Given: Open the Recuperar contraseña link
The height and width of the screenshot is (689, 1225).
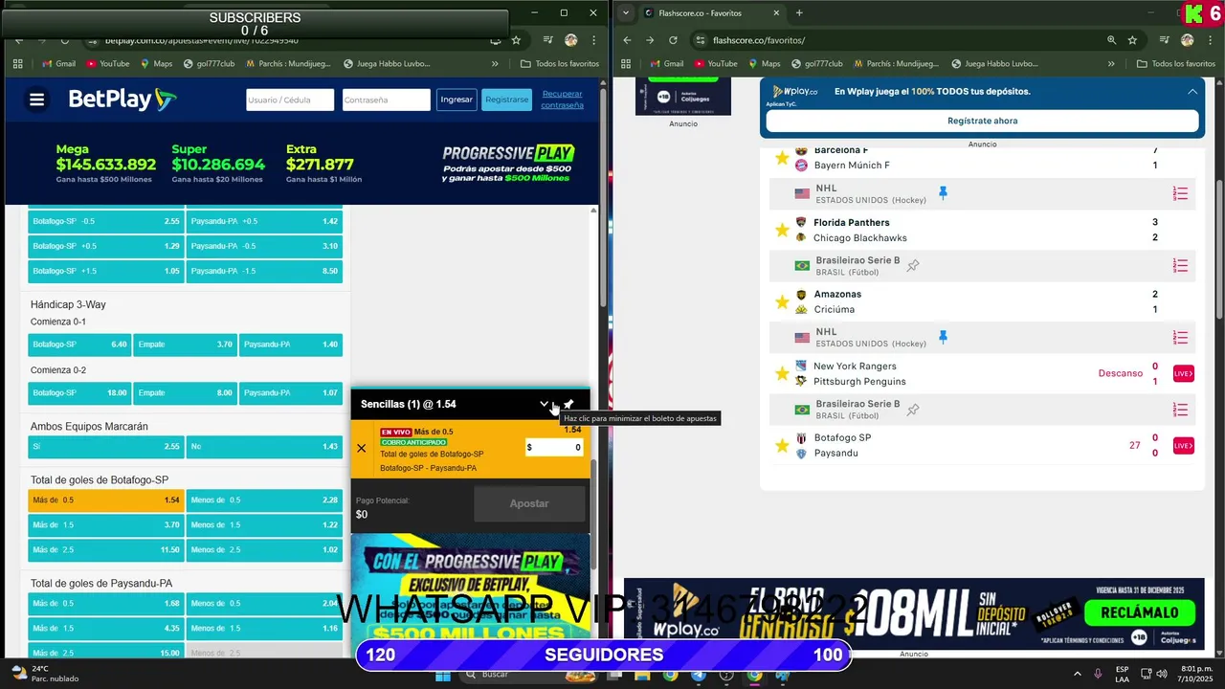Looking at the screenshot, I should [x=562, y=100].
